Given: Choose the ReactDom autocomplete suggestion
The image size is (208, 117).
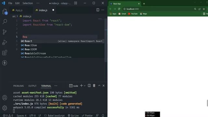Looking at the screenshot, I should (62, 45).
